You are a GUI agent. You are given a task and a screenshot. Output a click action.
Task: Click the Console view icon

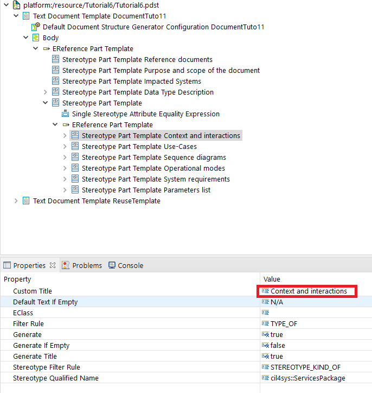pyautogui.click(x=112, y=265)
